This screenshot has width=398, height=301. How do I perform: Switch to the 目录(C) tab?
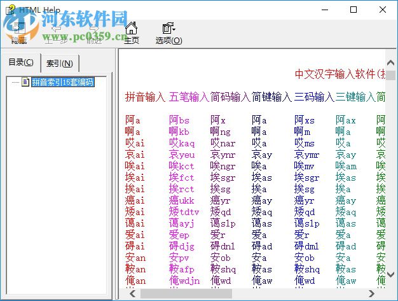[x=21, y=62]
